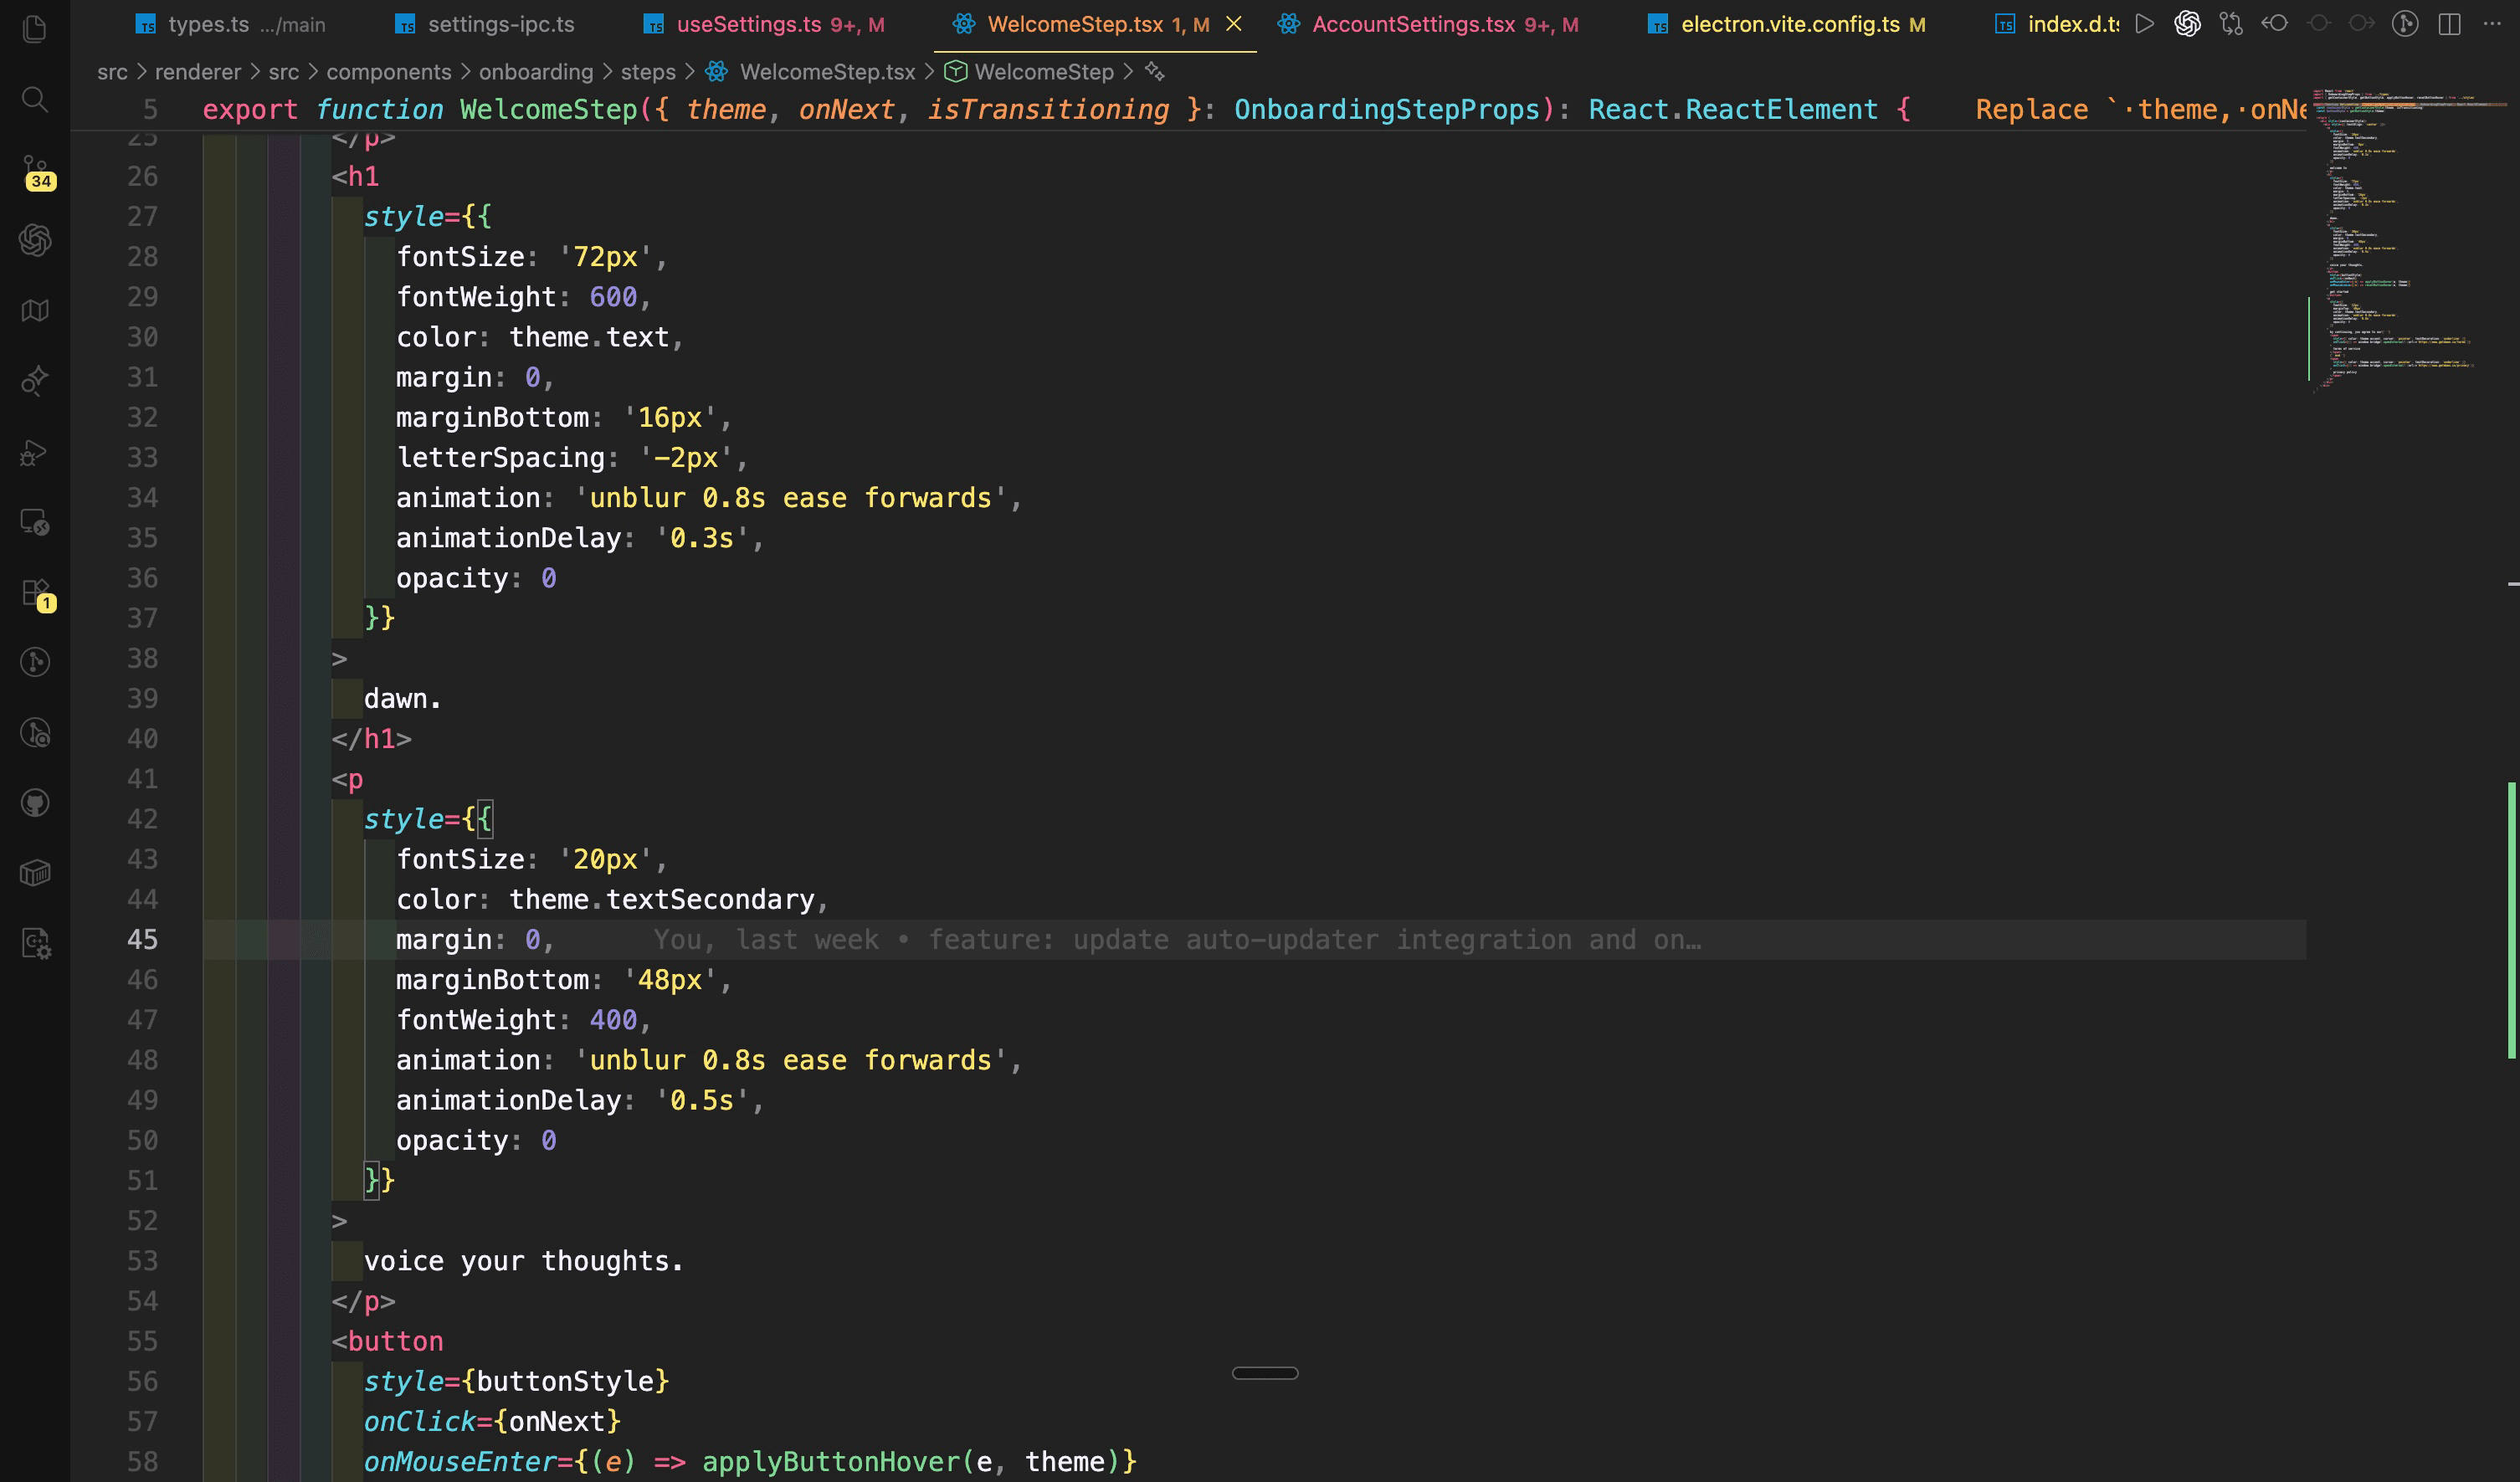Open the editor More Actions menu

tap(2492, 24)
